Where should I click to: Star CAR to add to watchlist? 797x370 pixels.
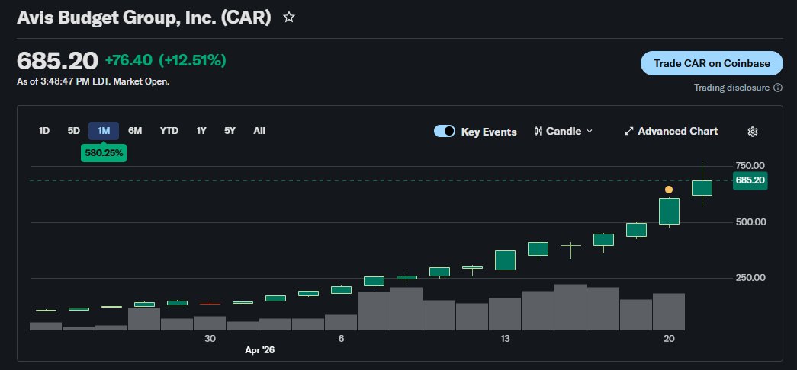(289, 18)
